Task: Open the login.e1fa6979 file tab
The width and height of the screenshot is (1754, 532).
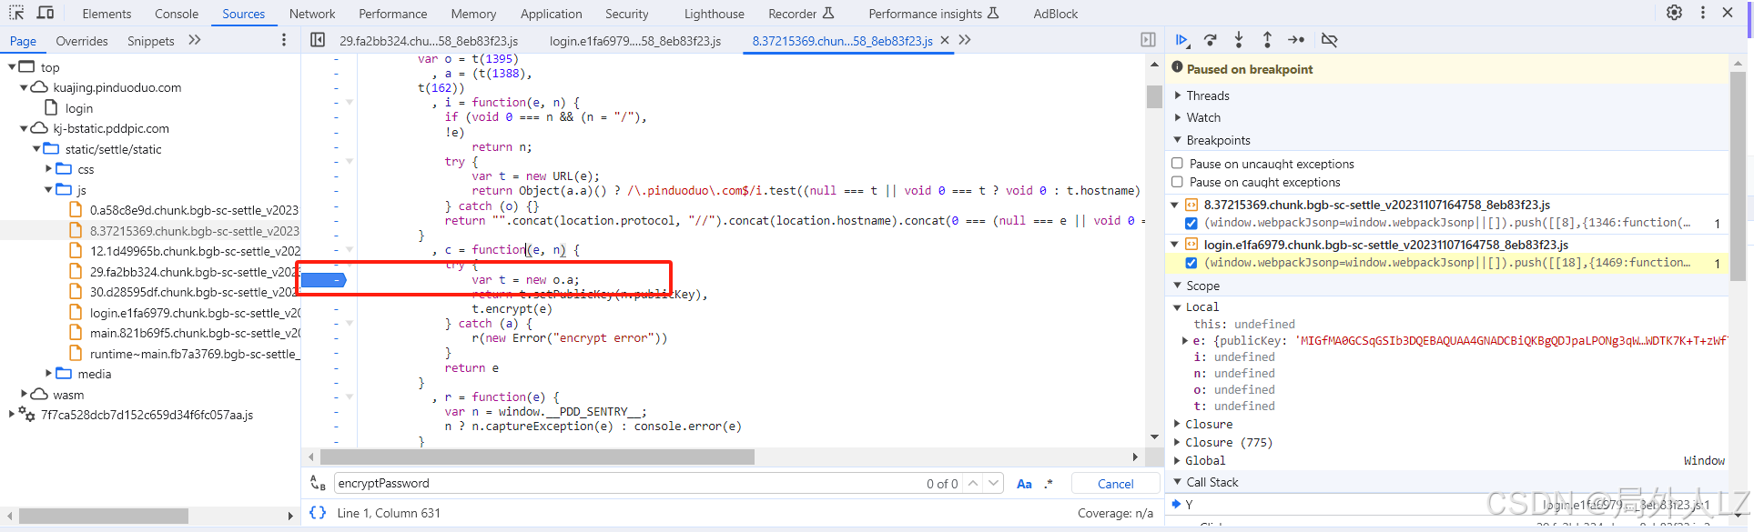Action: pyautogui.click(x=635, y=41)
